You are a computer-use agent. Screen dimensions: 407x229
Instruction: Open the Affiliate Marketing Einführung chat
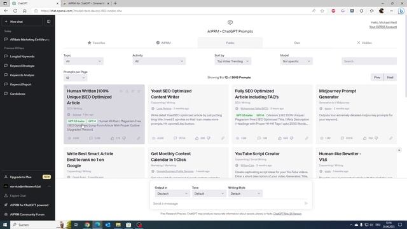click(x=27, y=39)
